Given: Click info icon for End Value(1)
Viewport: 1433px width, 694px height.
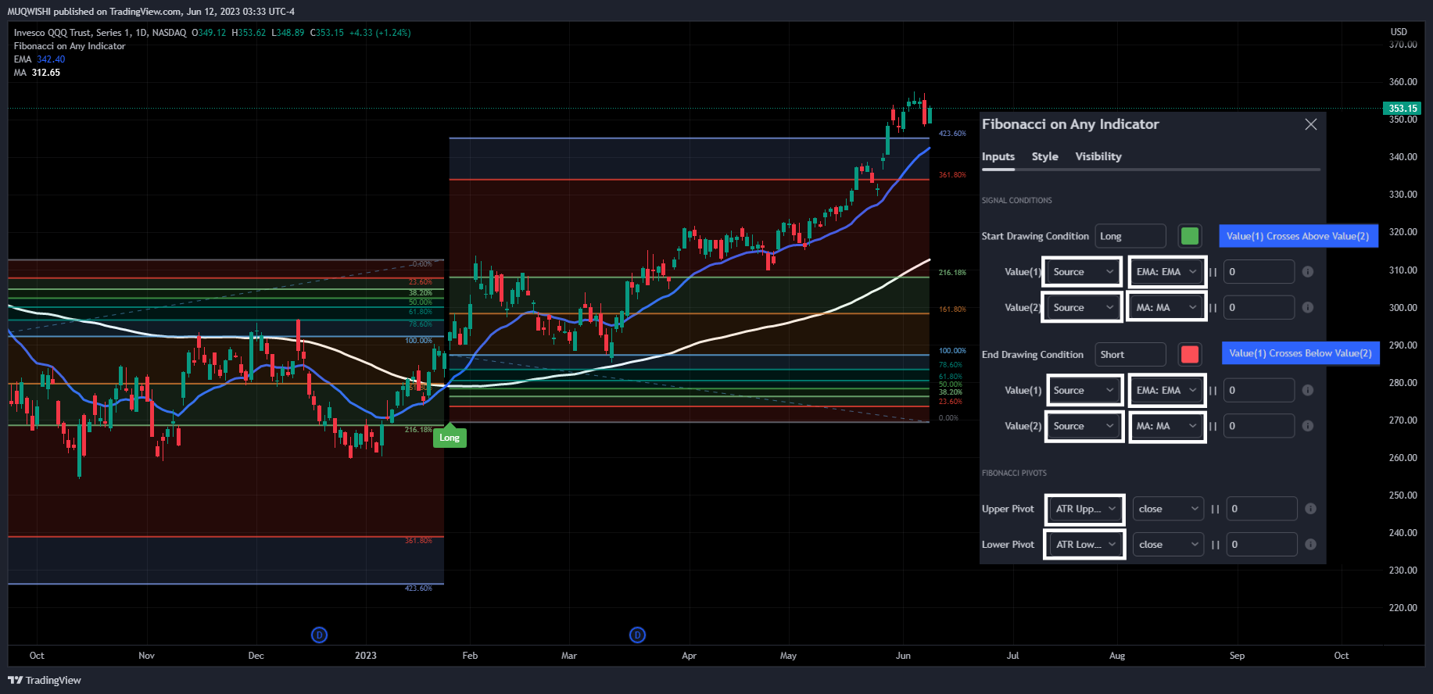Looking at the screenshot, I should (x=1308, y=391).
